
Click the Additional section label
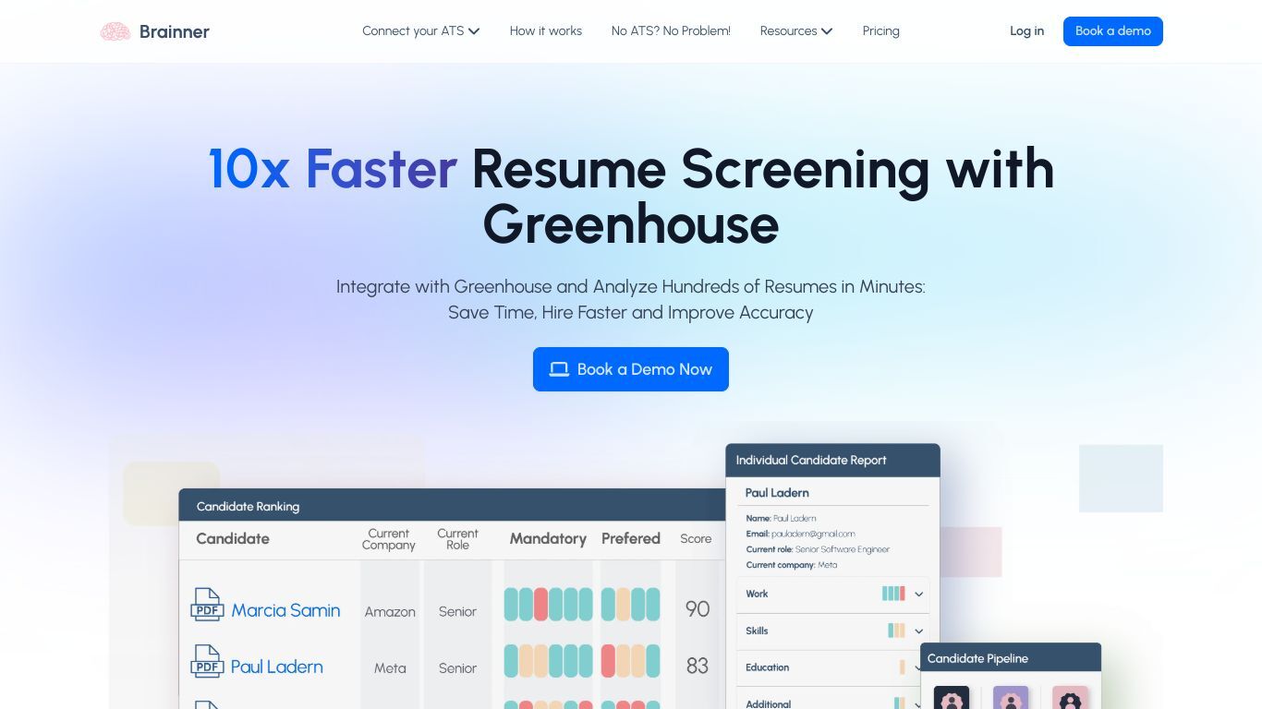pos(768,703)
